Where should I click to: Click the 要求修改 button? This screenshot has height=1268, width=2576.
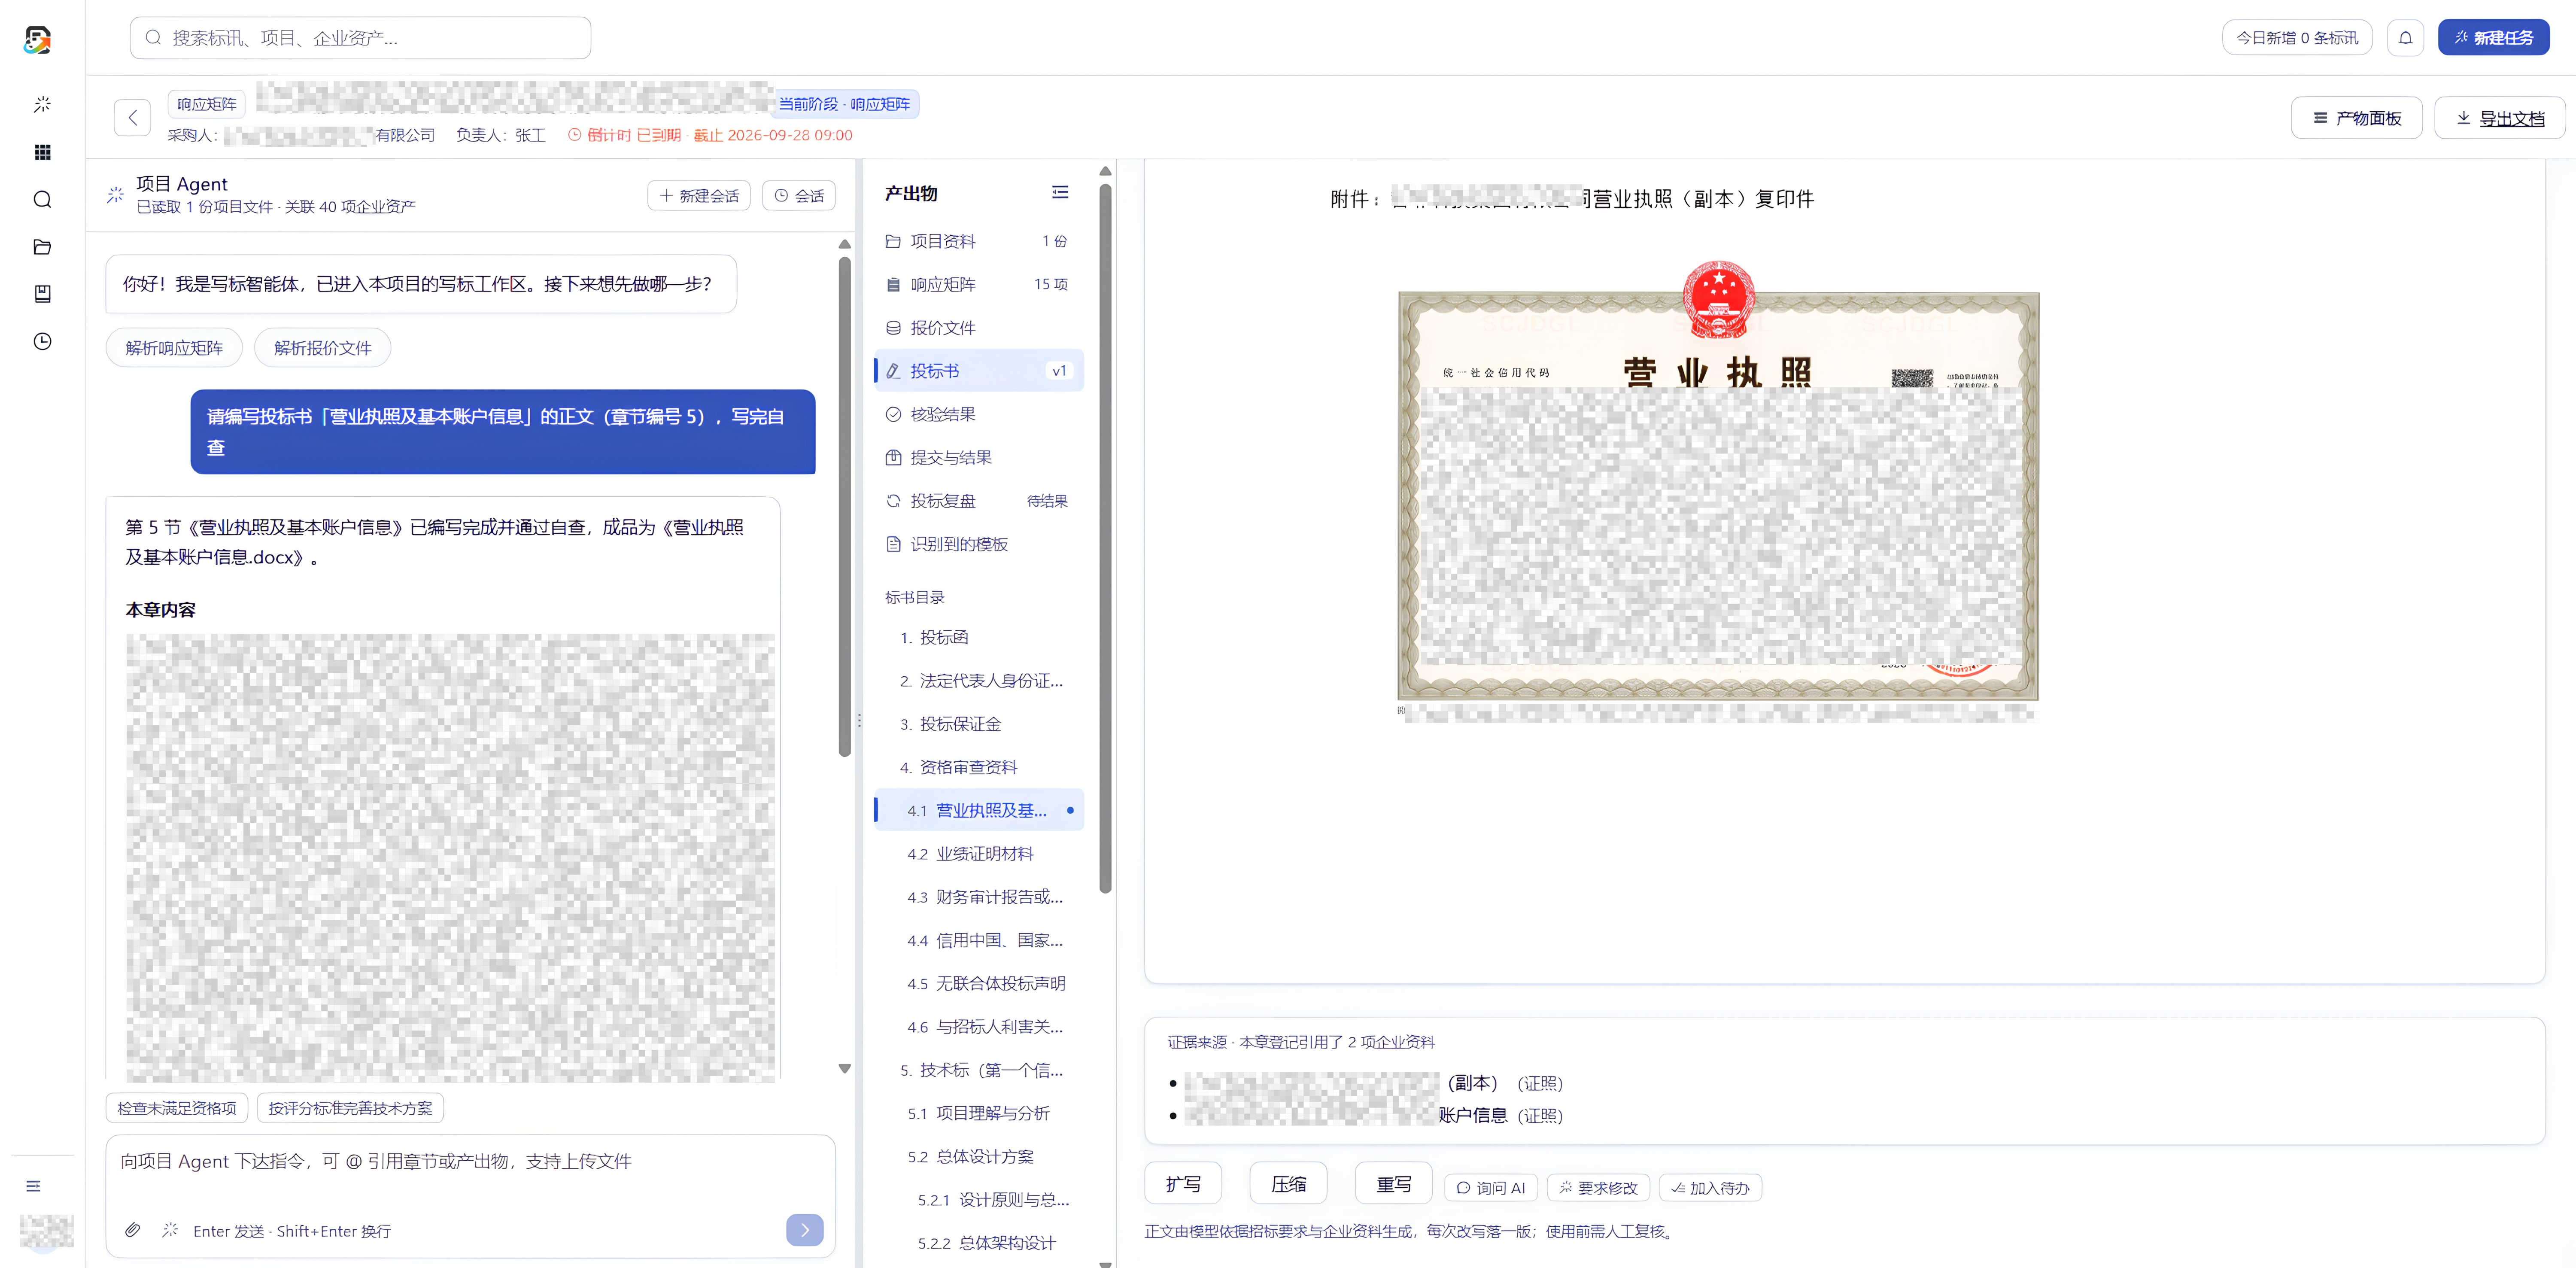point(1598,1188)
